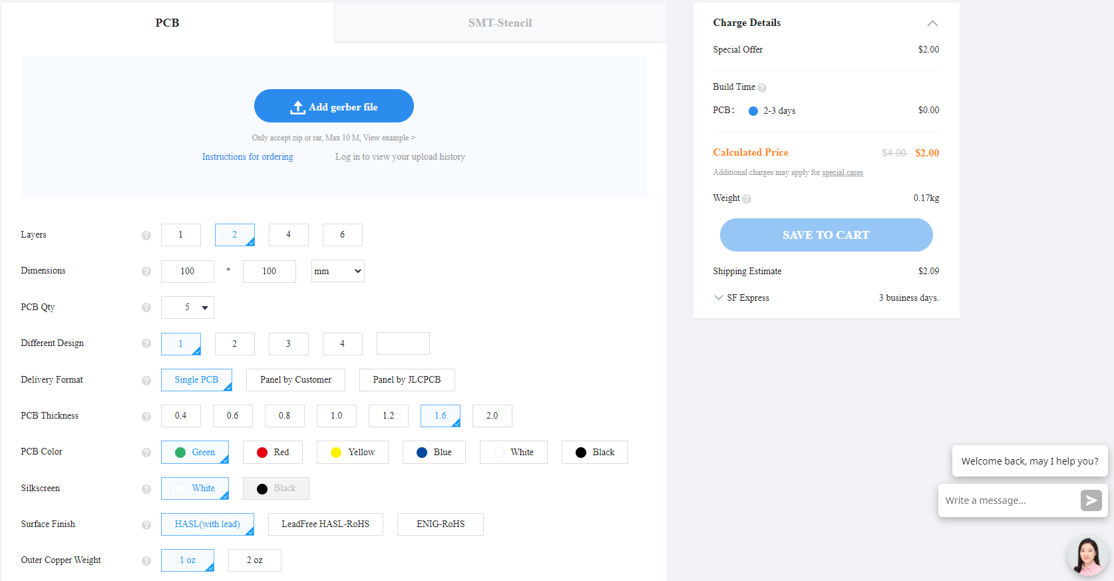Choose ENIG-RoHS surface finish

tap(440, 524)
